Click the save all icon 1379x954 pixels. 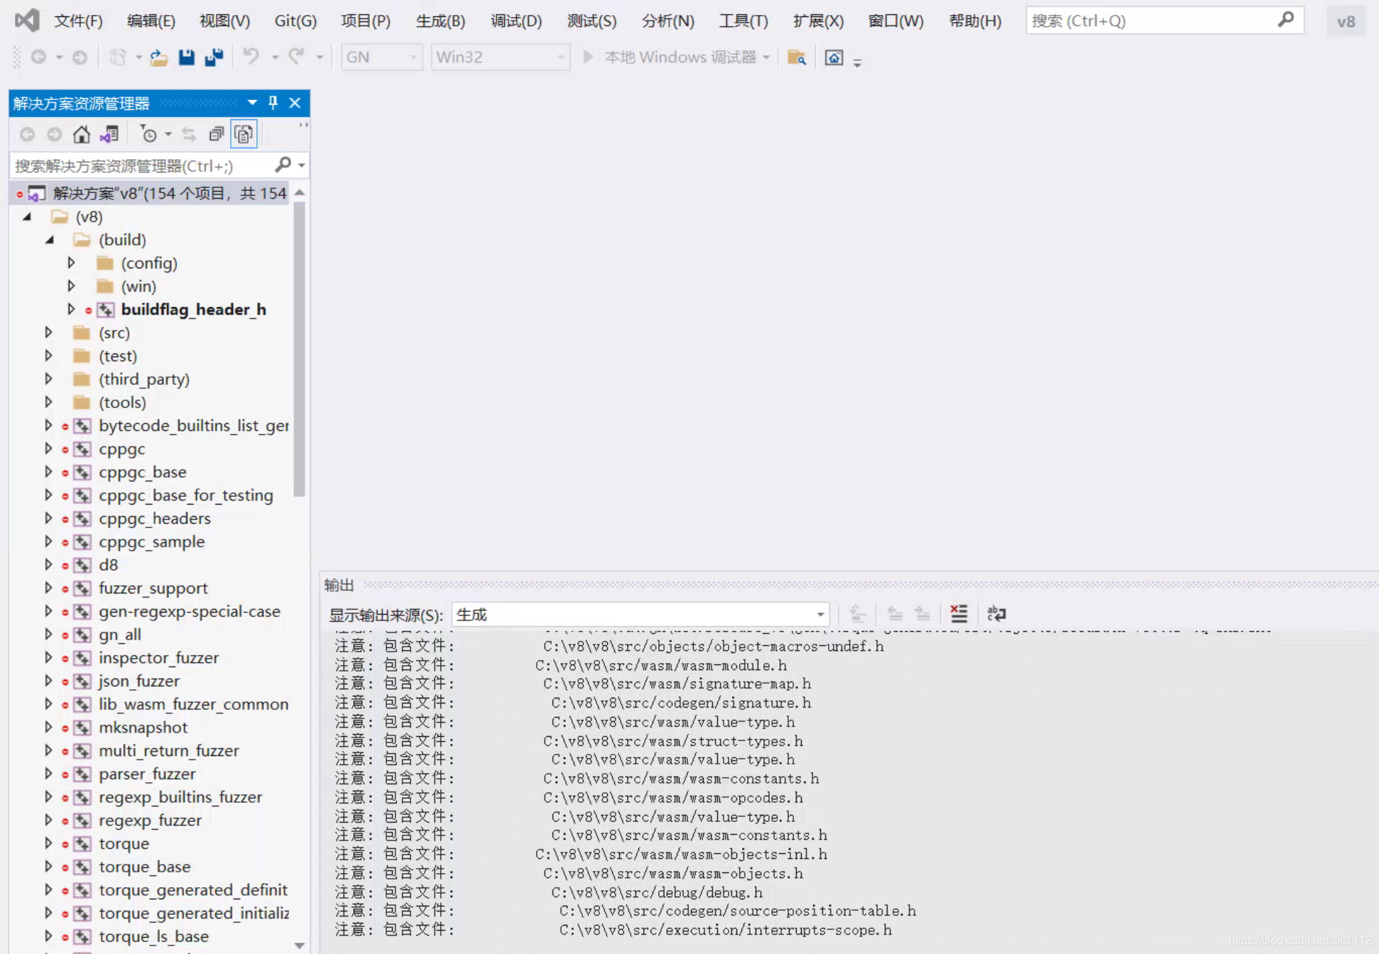(214, 57)
